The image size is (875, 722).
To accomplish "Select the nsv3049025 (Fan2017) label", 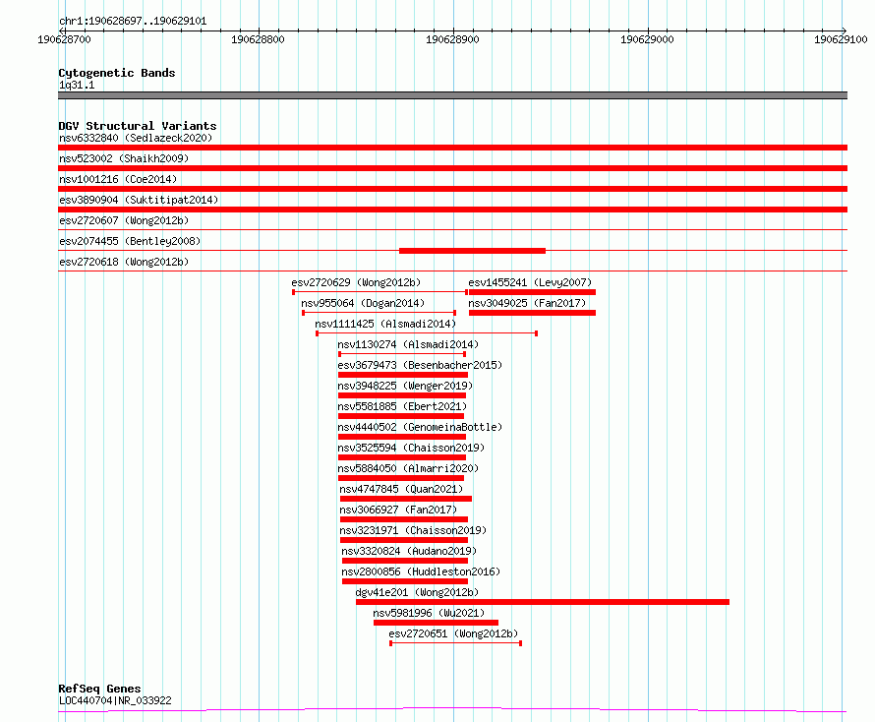I will pyautogui.click(x=527, y=303).
